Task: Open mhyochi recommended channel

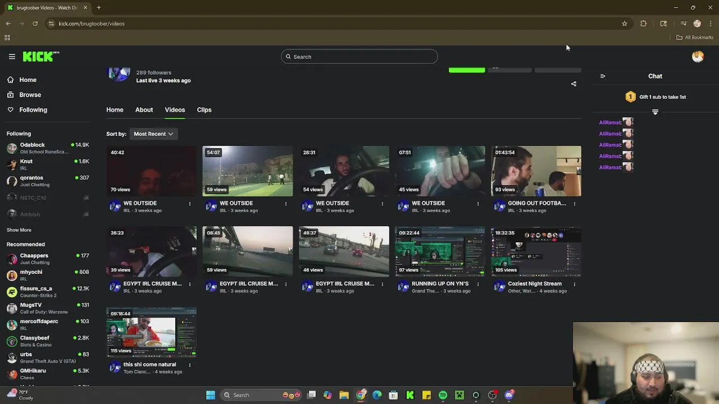Action: 48,275
